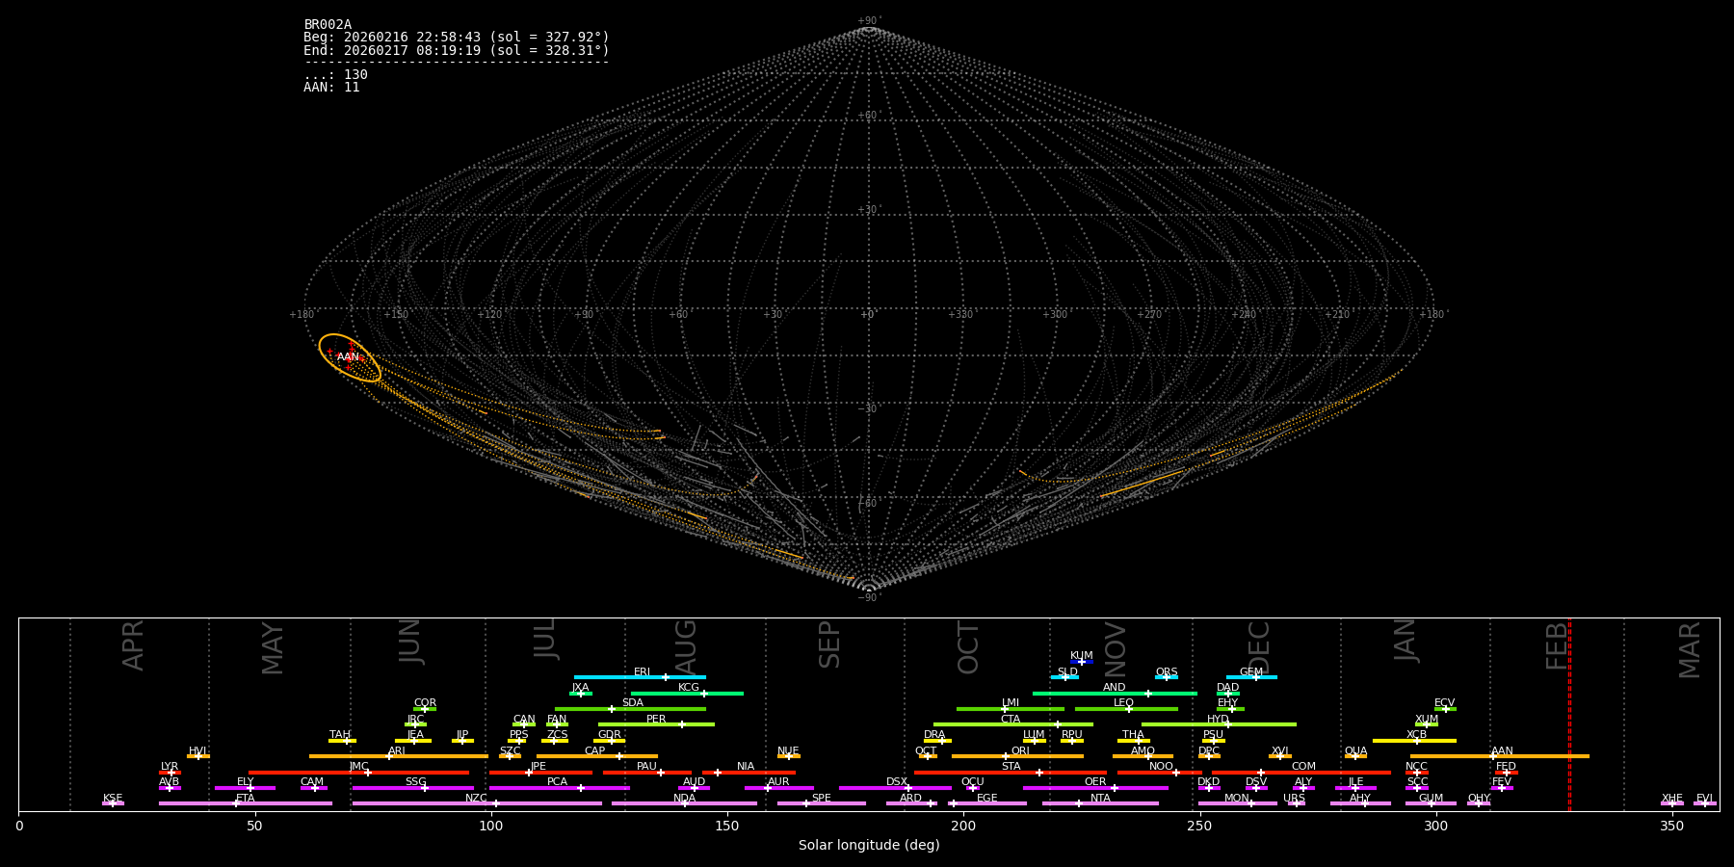This screenshot has height=867, width=1734.
Task: Select the CTA shower label
Action: (1011, 720)
